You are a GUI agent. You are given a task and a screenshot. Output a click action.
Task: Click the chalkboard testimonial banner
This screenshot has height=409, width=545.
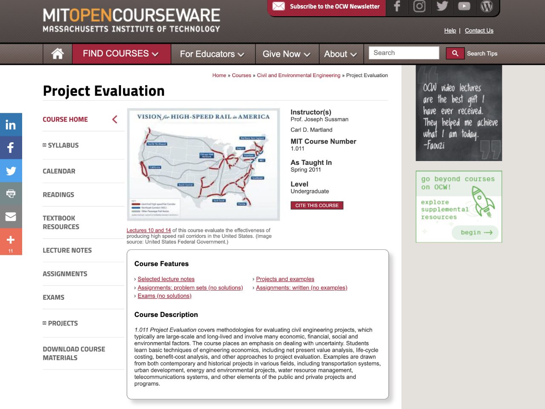459,113
